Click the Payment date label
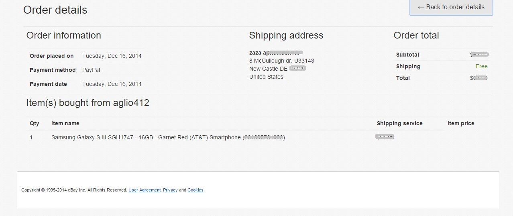513x216 pixels. (48, 84)
